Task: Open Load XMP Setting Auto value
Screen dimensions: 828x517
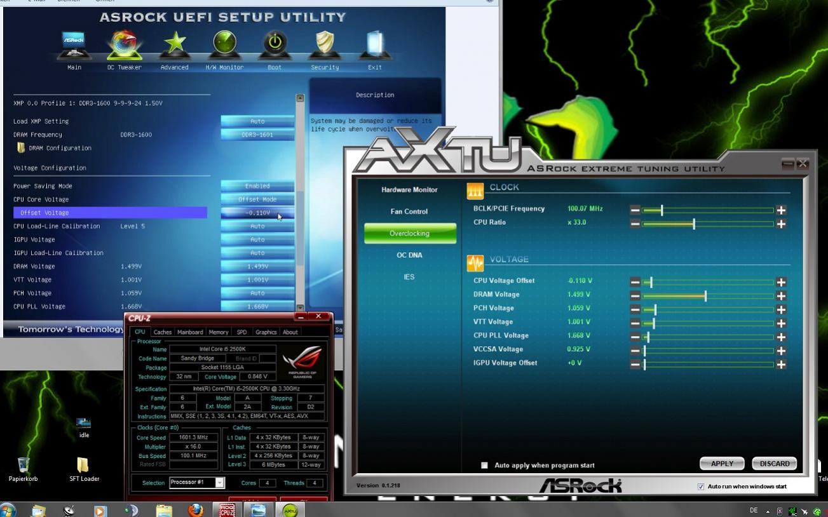Action: (257, 121)
